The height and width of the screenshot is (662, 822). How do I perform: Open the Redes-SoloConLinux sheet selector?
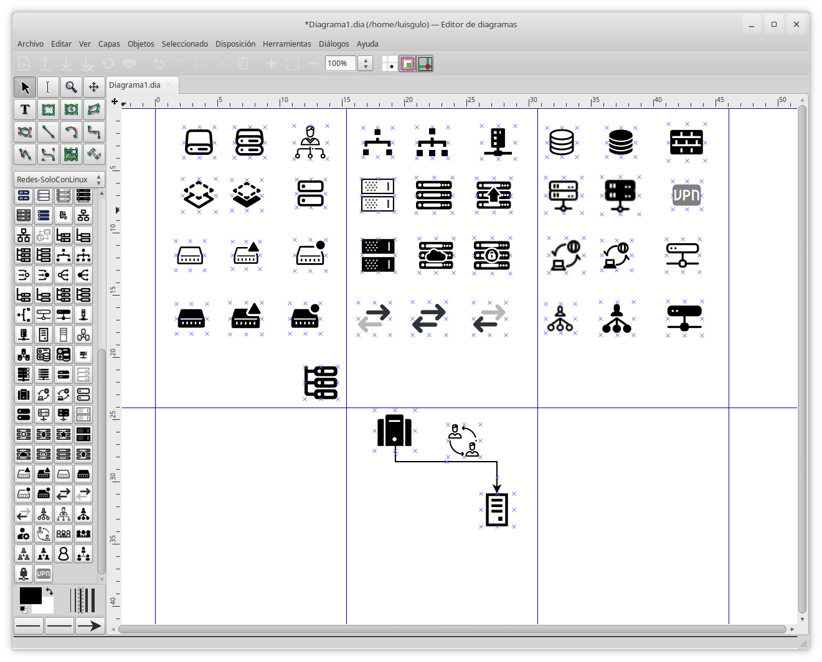point(59,179)
